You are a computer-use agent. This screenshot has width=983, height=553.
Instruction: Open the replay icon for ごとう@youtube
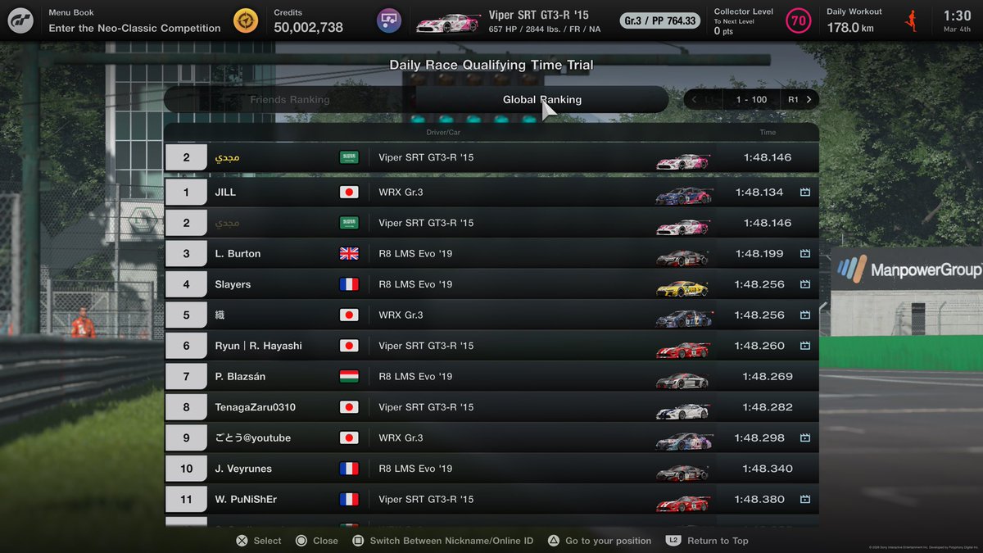pyautogui.click(x=804, y=438)
